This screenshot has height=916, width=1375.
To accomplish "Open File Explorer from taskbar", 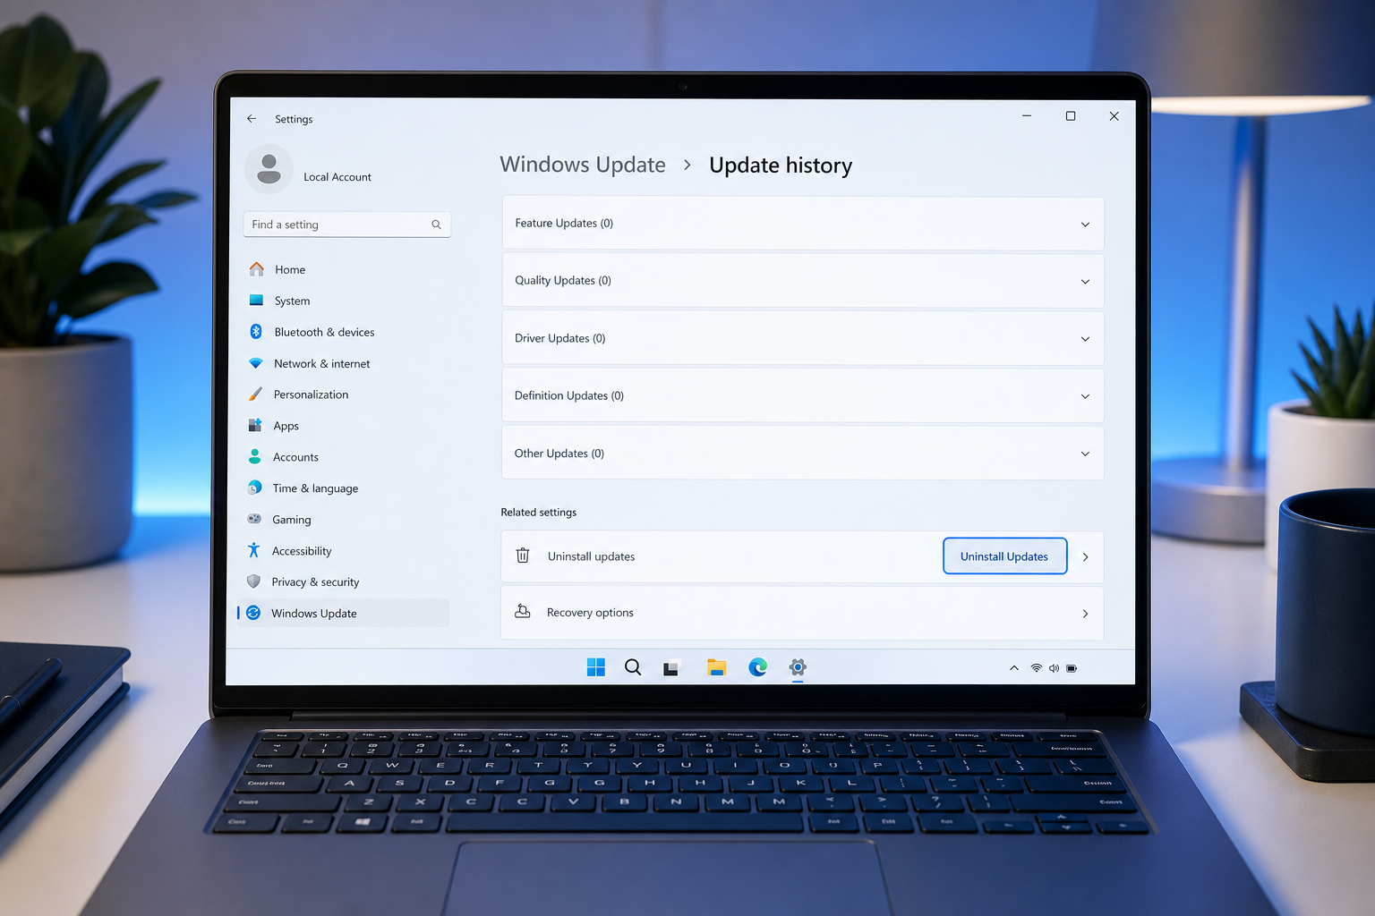I will click(x=716, y=667).
